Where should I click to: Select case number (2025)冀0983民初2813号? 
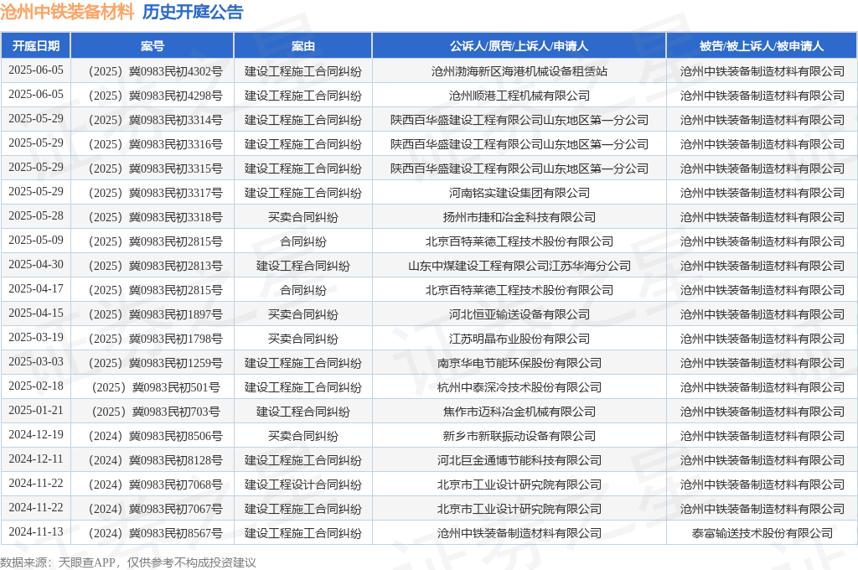click(x=155, y=266)
